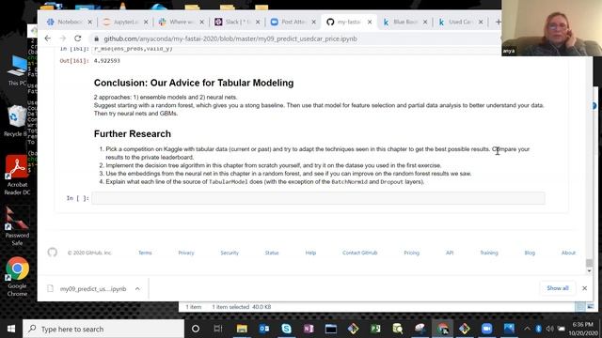Open the Blog footer link

(x=530, y=253)
